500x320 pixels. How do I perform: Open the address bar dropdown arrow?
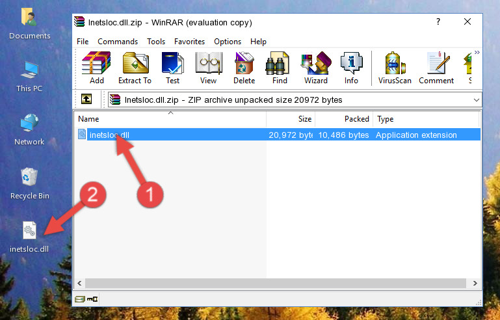pyautogui.click(x=476, y=100)
